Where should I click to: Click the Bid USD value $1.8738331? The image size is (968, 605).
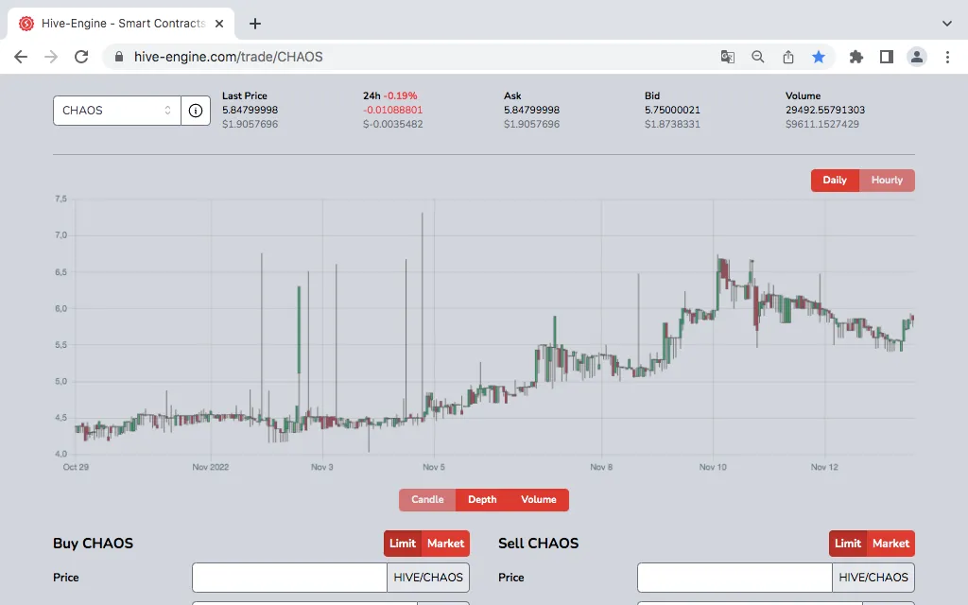click(x=672, y=124)
